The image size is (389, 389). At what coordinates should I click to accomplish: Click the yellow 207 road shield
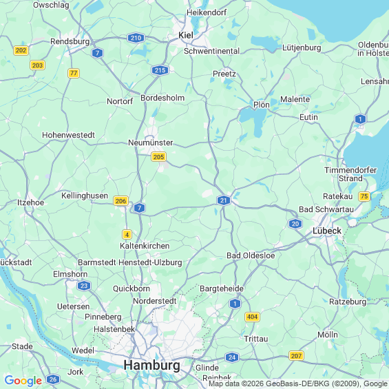pyautogui.click(x=296, y=356)
